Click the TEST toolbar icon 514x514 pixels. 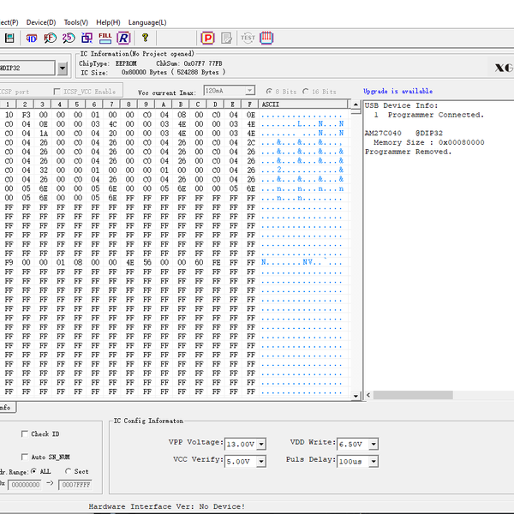(248, 38)
